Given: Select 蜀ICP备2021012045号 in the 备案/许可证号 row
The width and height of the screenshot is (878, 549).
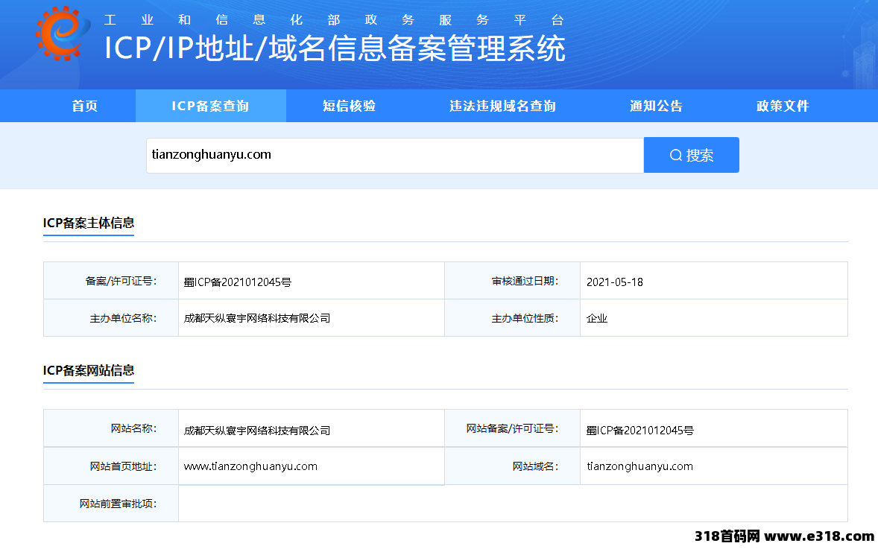Looking at the screenshot, I should click(238, 282).
